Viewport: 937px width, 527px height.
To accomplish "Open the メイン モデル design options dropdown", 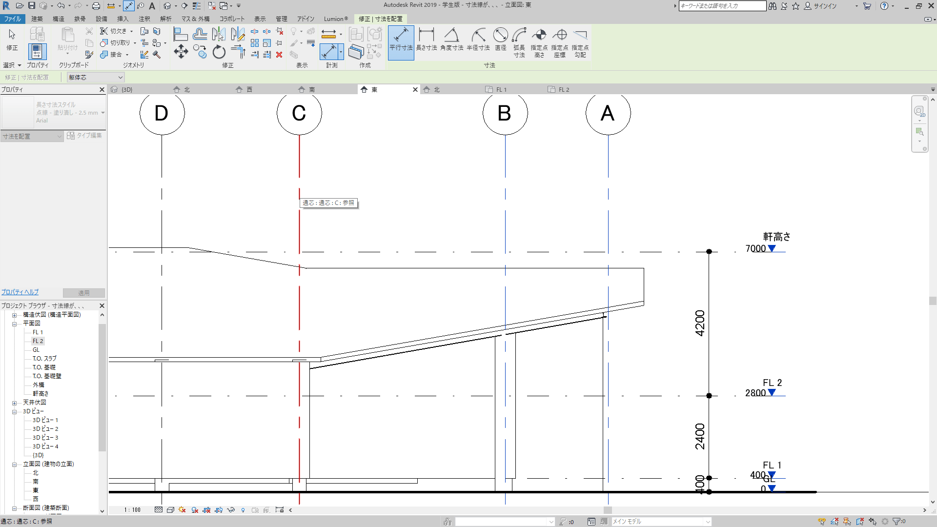I will 661,522.
